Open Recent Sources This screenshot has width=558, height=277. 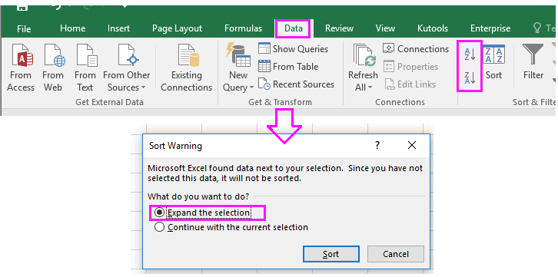tap(296, 84)
